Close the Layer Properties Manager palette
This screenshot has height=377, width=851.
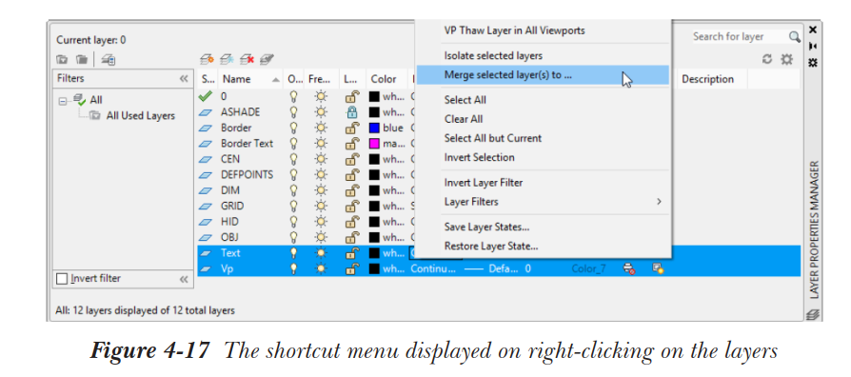pos(813,30)
